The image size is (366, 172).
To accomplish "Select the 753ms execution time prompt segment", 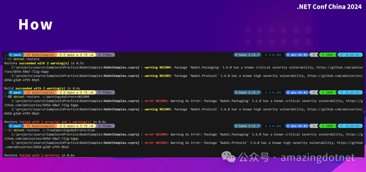I will click(105, 126).
